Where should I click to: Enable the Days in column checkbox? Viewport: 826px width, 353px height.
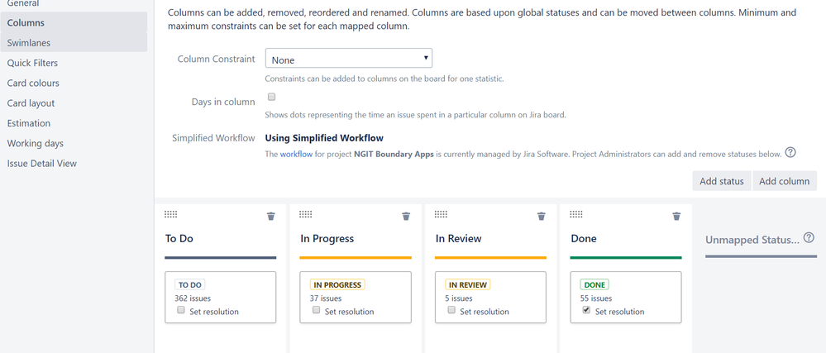click(x=272, y=97)
